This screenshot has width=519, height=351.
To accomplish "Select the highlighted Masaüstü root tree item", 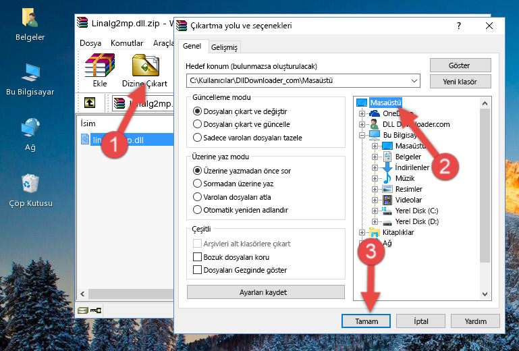I will click(385, 103).
